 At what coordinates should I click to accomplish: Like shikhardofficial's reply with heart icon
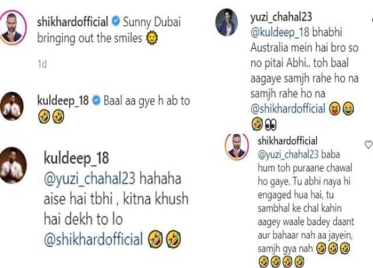tap(368, 144)
